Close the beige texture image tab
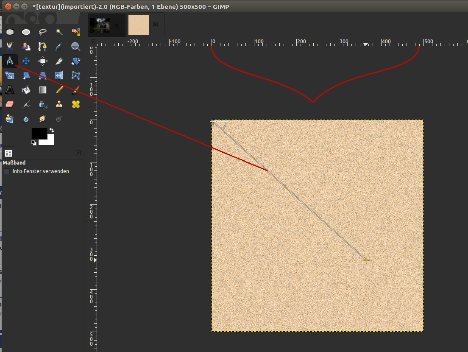Viewport: 468px width, 352px height. coord(155,25)
